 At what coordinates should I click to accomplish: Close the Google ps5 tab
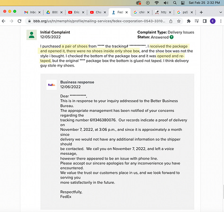point(192,12)
